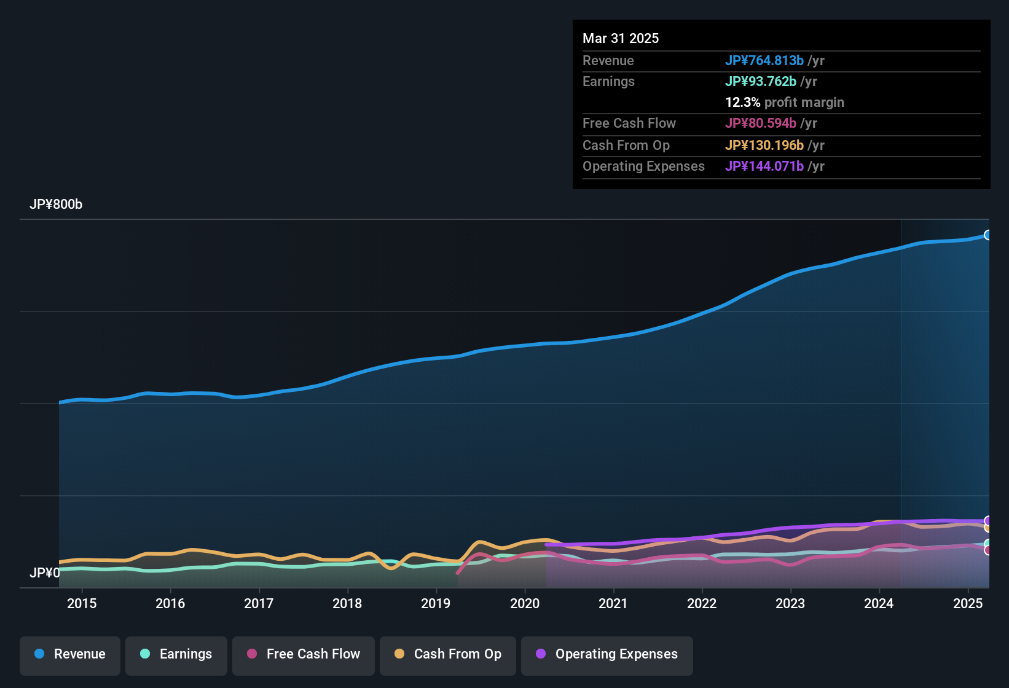Click the Cash From Op label in tooltip
The height and width of the screenshot is (688, 1009).
pyautogui.click(x=626, y=146)
